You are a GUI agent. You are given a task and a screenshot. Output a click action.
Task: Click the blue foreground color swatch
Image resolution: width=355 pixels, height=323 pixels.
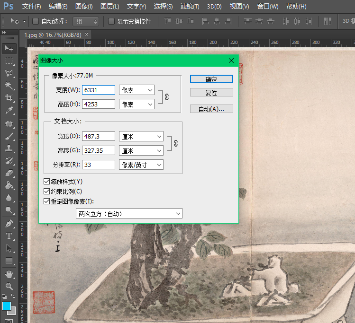tap(6, 306)
